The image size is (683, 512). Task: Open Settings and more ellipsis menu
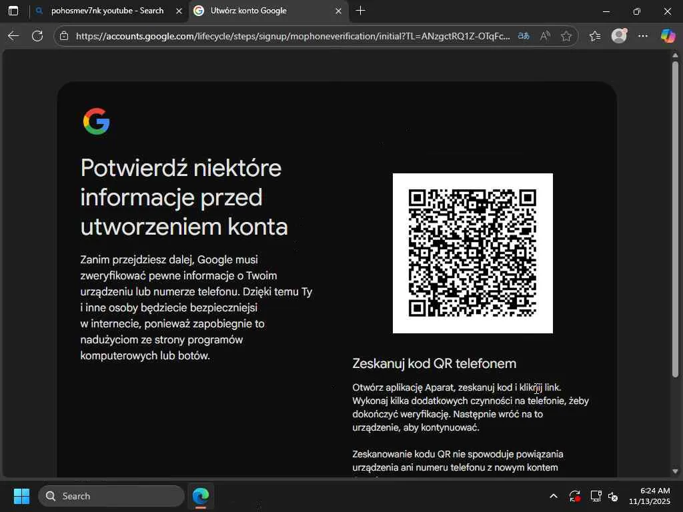coord(643,36)
